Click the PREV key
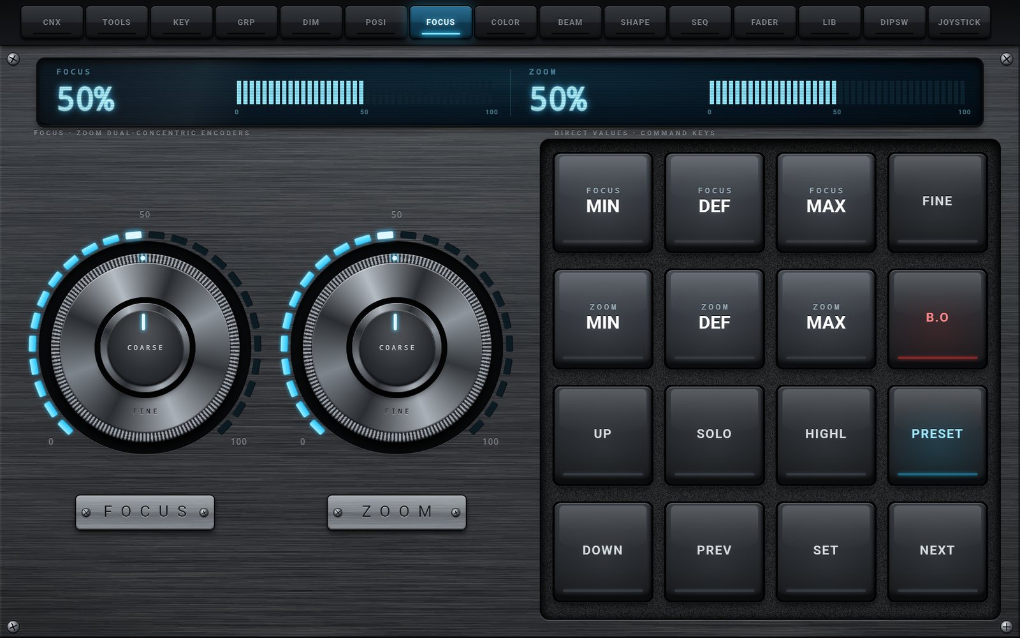The width and height of the screenshot is (1020, 638). coord(714,551)
